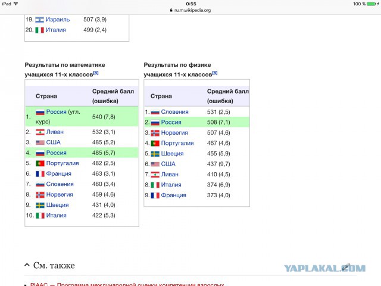Click the Norway flag in the mathematics table

click(x=40, y=194)
